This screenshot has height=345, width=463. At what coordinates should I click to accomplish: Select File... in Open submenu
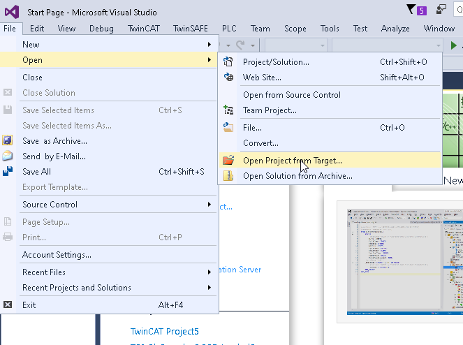330,127
